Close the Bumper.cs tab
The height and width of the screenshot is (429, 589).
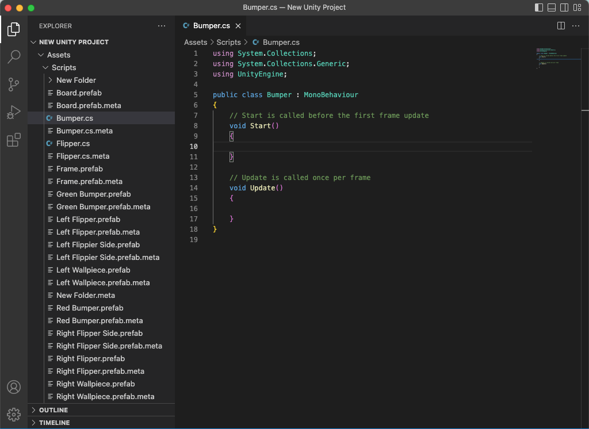click(238, 26)
